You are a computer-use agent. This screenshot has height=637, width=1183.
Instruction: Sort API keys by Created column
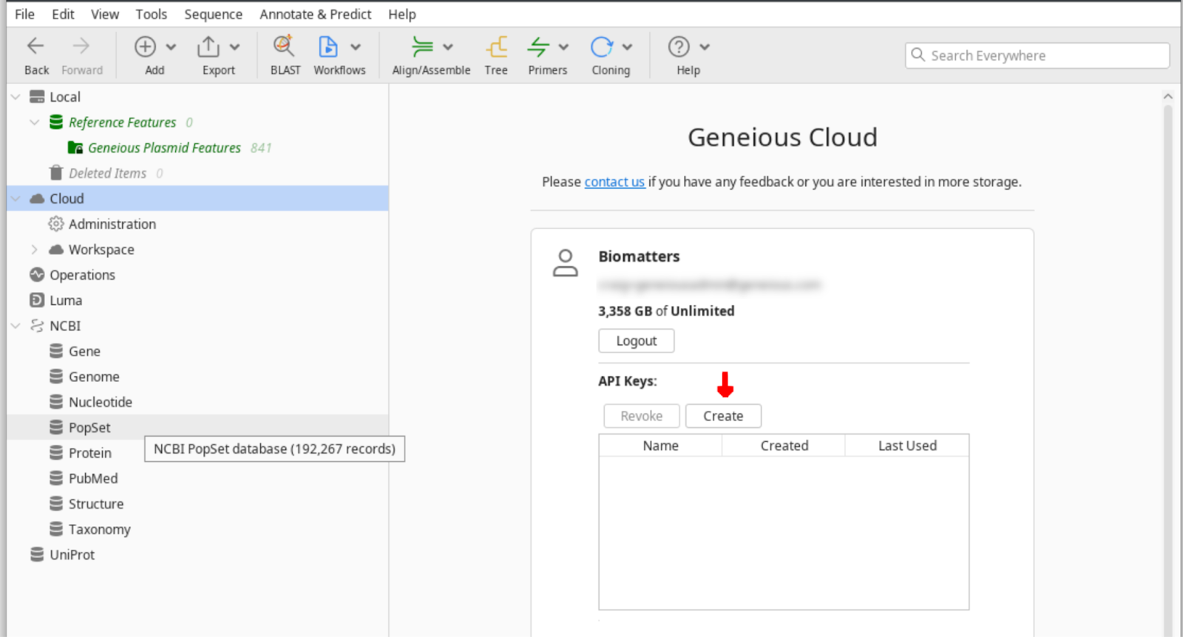pos(784,446)
